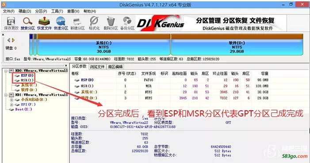310x163 pixels.
Task: Open the 快速分区 quick partition tool
Action: [61, 23]
